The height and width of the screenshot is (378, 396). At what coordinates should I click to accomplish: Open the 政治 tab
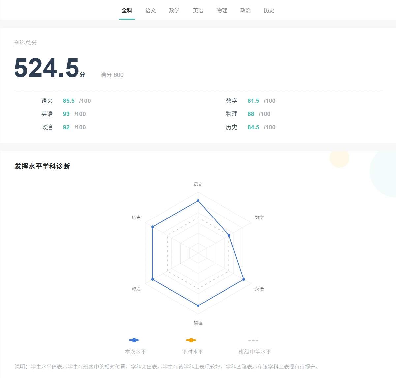click(246, 10)
